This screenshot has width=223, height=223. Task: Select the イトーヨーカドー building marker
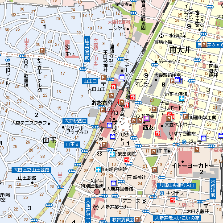click(x=183, y=161)
